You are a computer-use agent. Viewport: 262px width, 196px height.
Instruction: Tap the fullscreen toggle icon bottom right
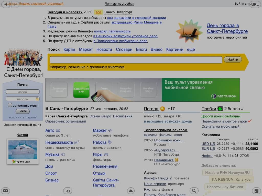point(256,190)
